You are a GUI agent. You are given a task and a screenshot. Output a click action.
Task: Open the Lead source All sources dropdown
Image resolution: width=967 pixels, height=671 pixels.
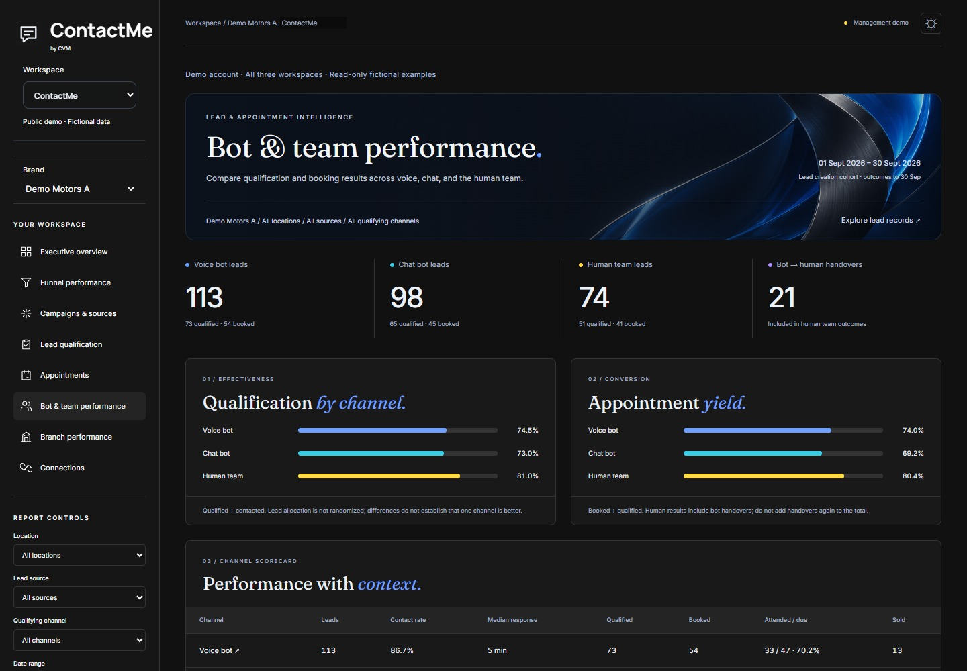tap(79, 597)
